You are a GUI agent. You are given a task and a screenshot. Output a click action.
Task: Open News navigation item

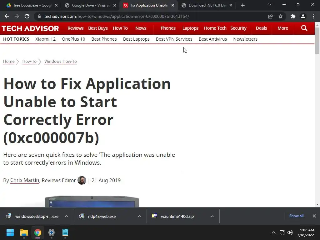[x=141, y=28]
